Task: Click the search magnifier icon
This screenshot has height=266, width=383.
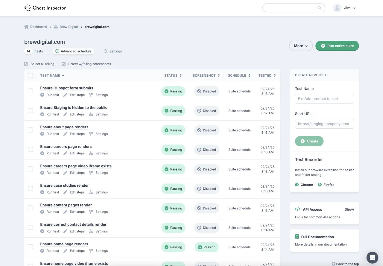Action: (320, 8)
